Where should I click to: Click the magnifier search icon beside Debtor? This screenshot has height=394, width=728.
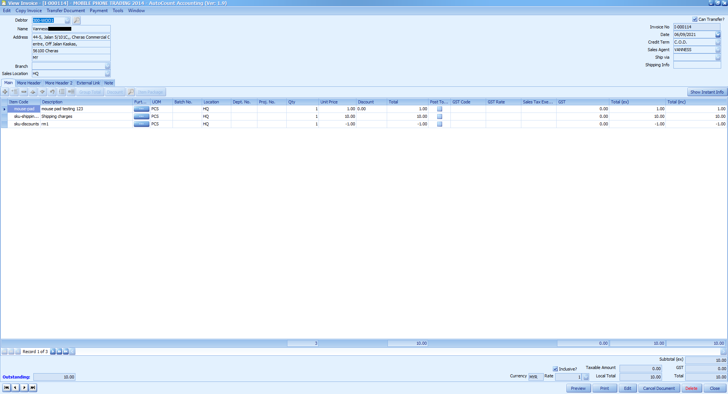[76, 20]
